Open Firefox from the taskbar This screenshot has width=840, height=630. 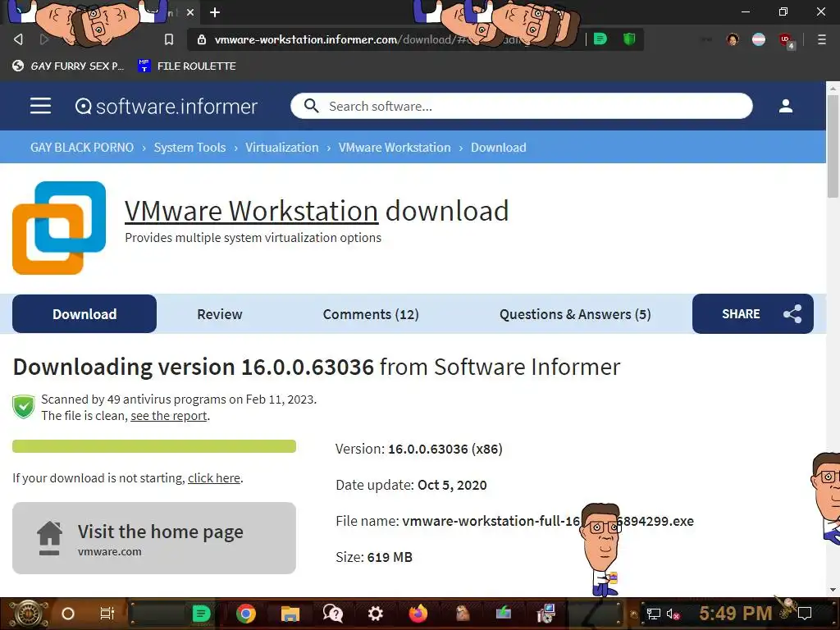click(418, 614)
